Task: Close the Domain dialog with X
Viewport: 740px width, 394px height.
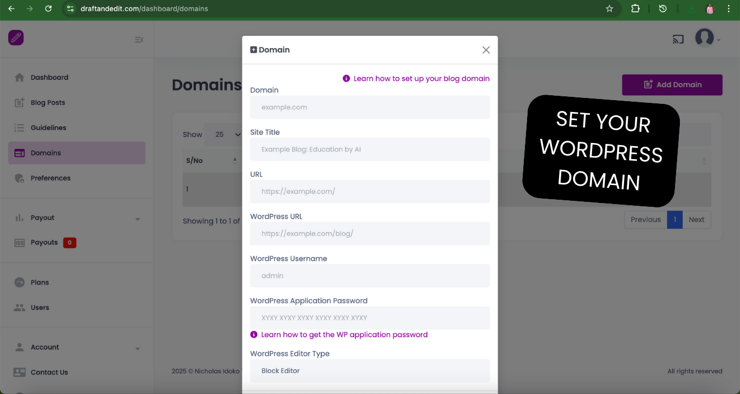Action: (x=486, y=50)
